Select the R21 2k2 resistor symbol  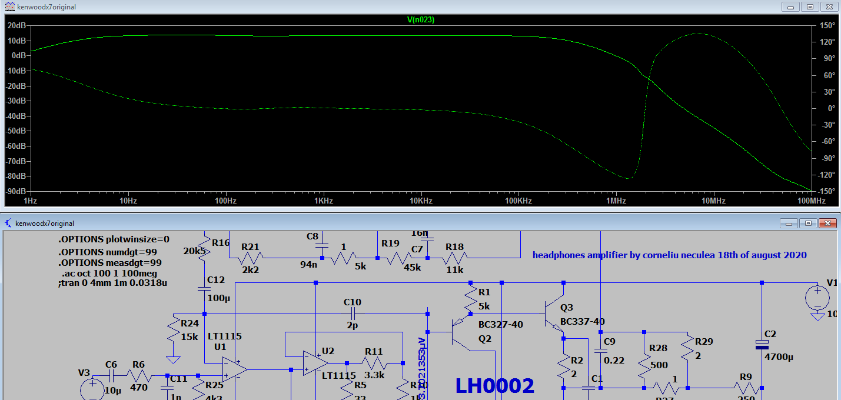[x=251, y=258]
